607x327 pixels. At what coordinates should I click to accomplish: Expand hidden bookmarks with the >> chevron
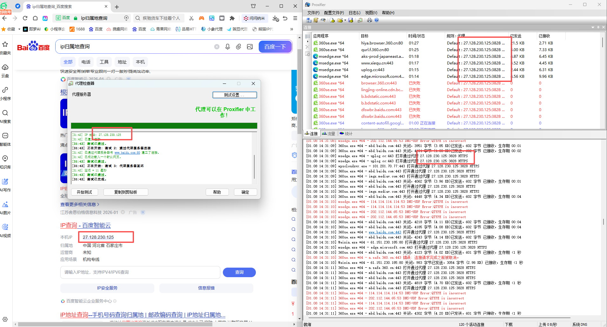(x=291, y=29)
